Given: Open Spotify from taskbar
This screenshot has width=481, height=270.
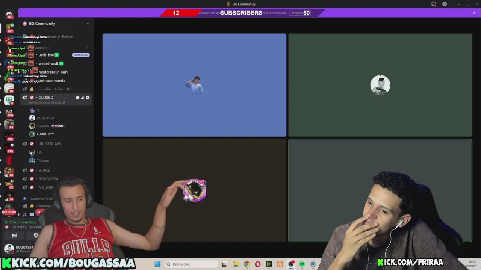Looking at the screenshot, I should click(x=302, y=264).
